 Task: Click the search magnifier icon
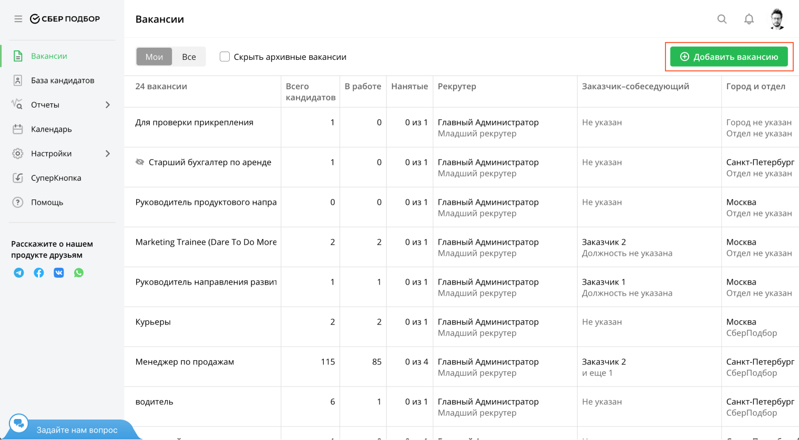point(722,19)
